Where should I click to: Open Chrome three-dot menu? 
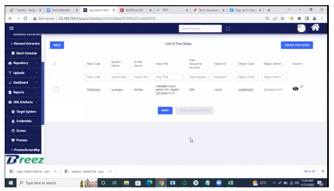coord(322,19)
